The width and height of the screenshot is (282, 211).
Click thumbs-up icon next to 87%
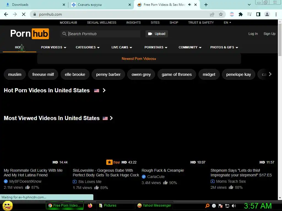pos(28,187)
